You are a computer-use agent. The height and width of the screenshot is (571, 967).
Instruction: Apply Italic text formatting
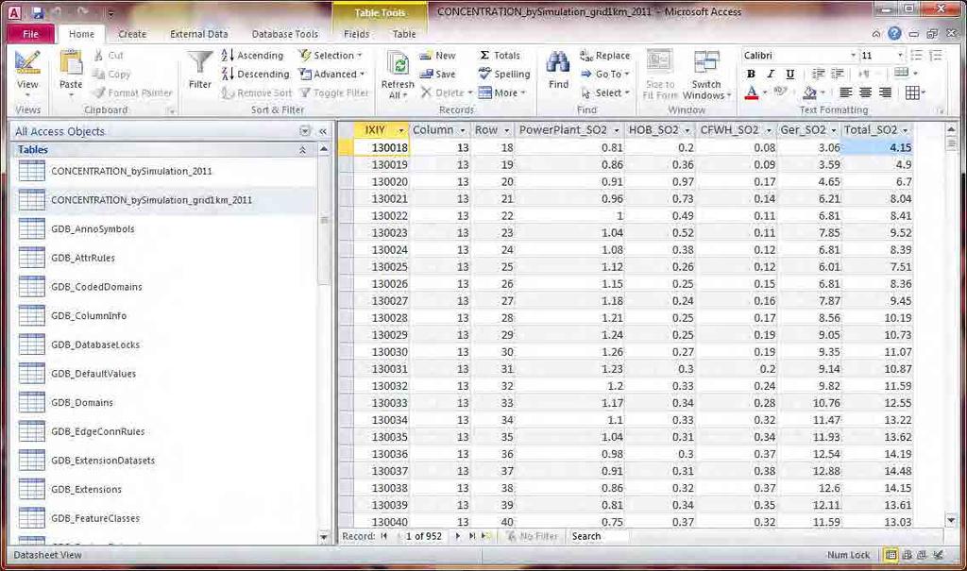click(x=771, y=74)
